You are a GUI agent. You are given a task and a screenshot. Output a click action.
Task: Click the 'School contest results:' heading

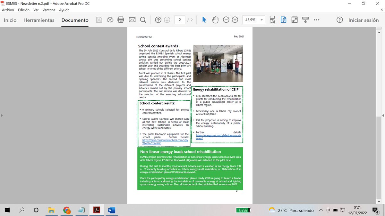157,103
